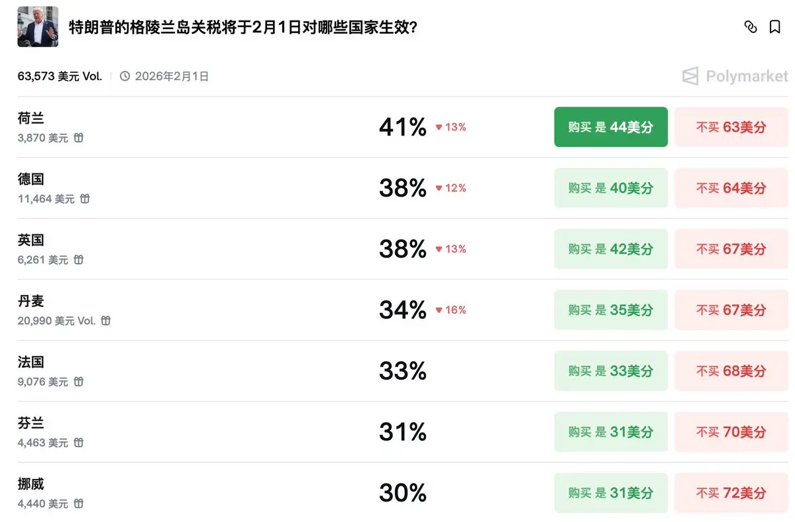Click the gift icon under 挪威

tap(79, 503)
